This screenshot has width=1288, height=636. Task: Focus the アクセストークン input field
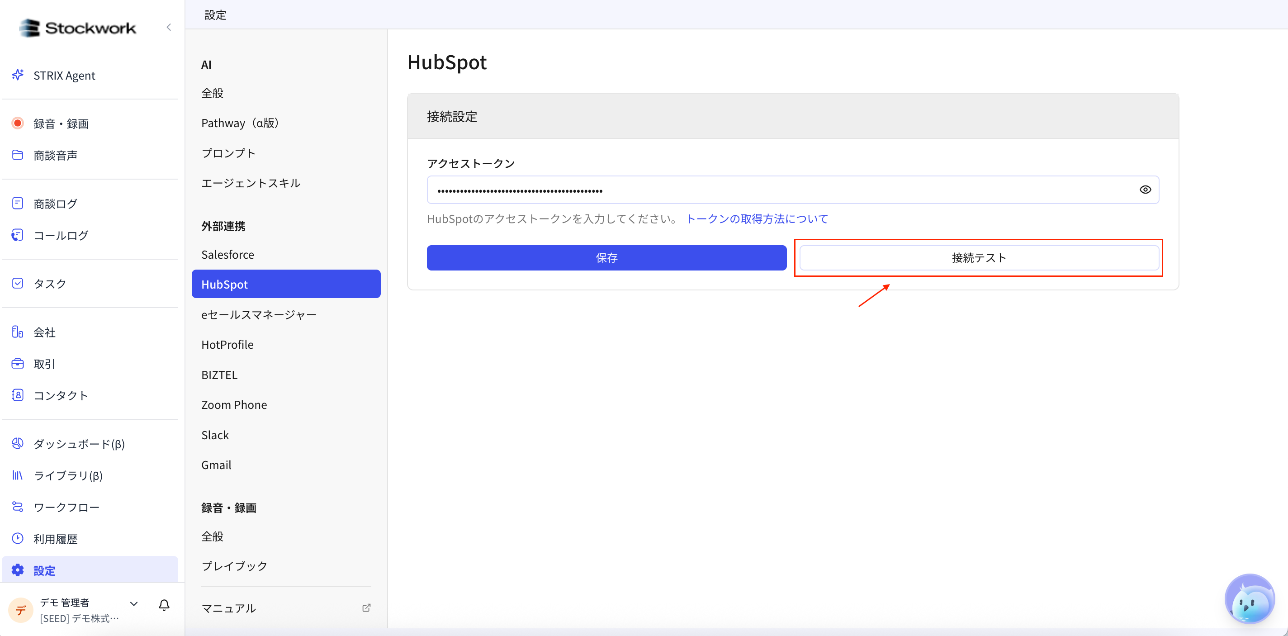point(793,190)
